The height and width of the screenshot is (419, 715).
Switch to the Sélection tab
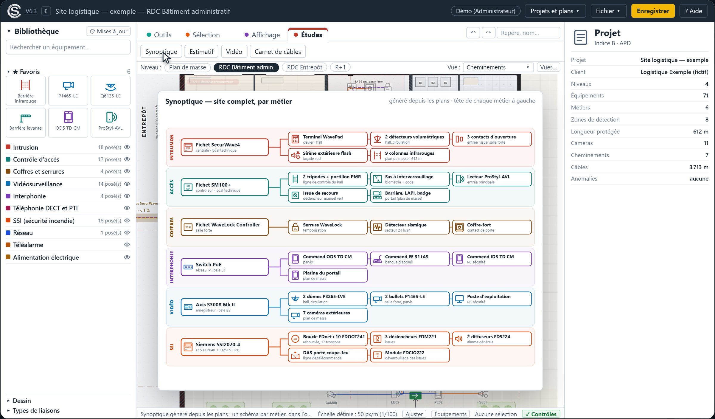[203, 35]
